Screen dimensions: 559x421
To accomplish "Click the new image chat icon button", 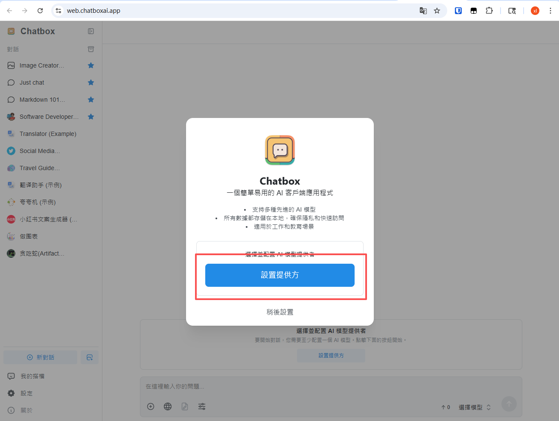I will pyautogui.click(x=90, y=357).
